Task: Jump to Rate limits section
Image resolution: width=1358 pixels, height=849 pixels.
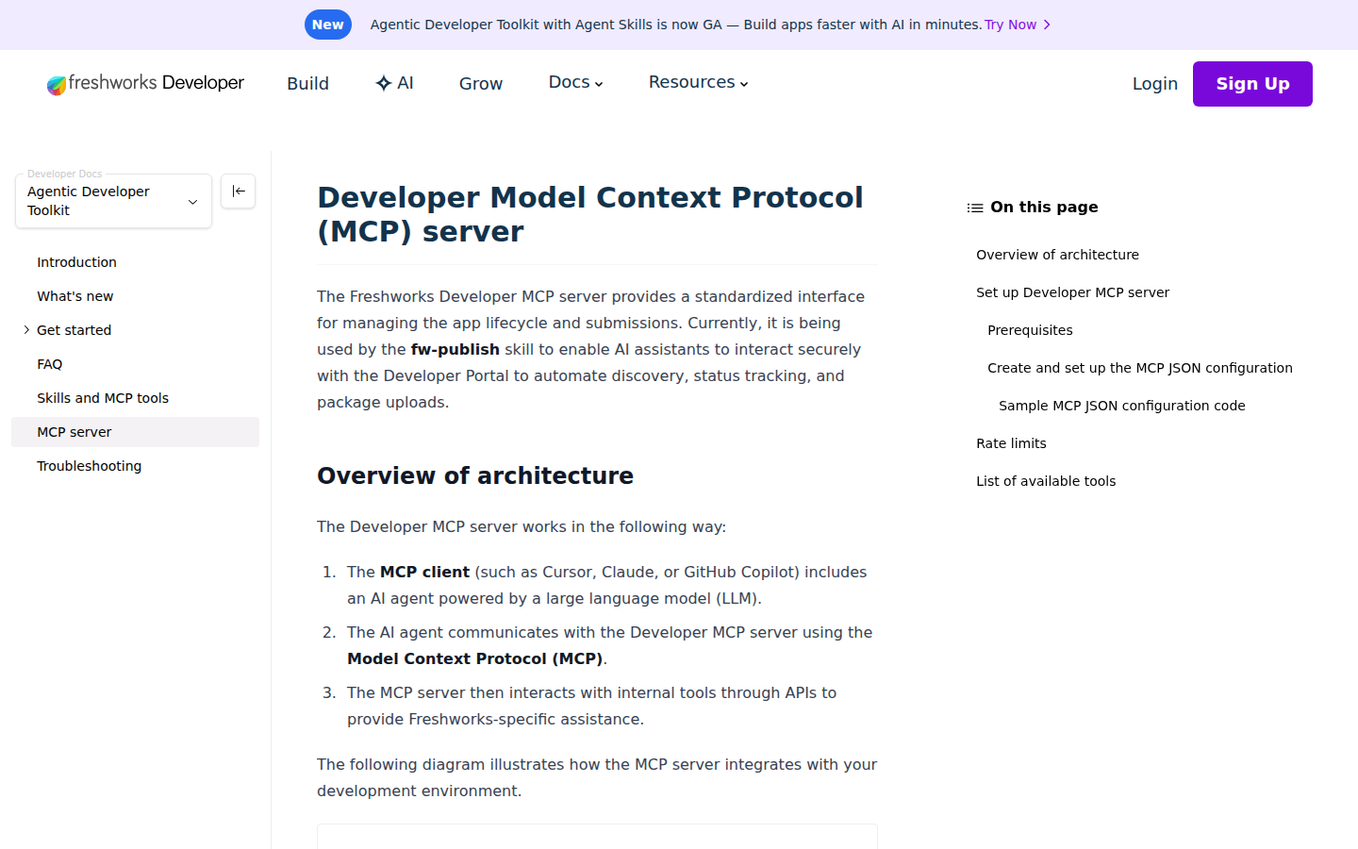Action: tap(1011, 443)
